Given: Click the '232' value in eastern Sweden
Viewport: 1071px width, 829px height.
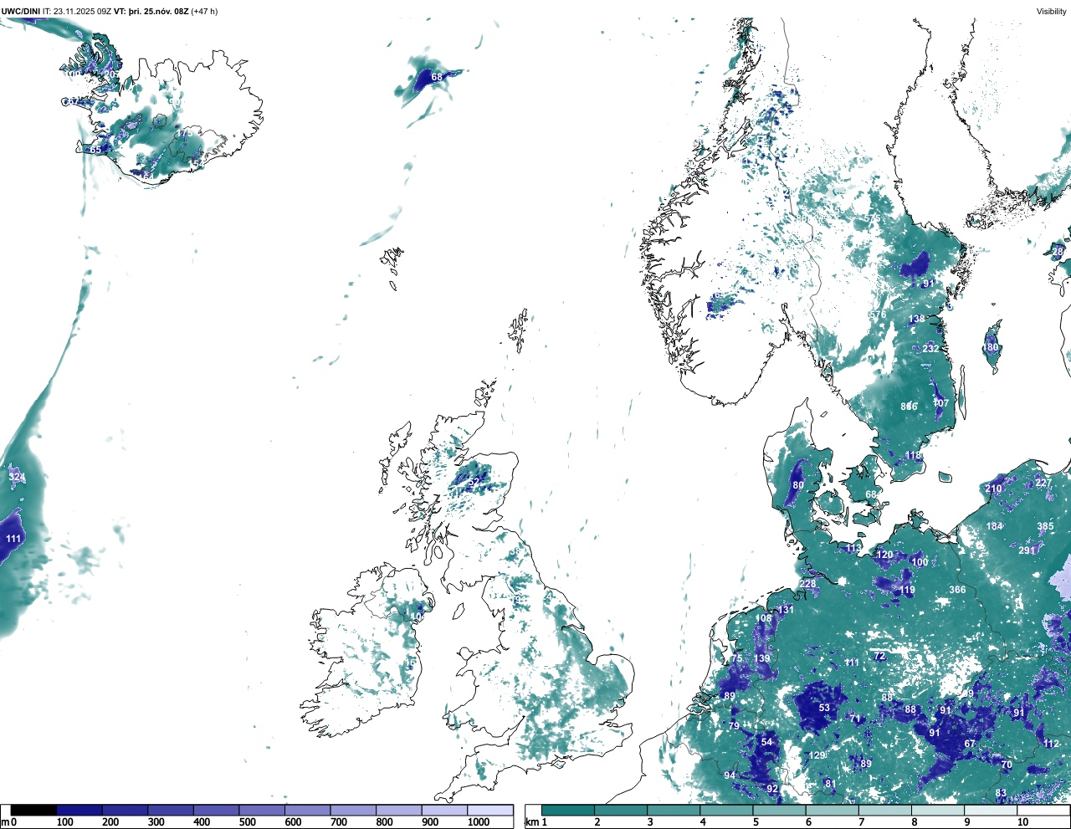Looking at the screenshot, I should [x=930, y=349].
